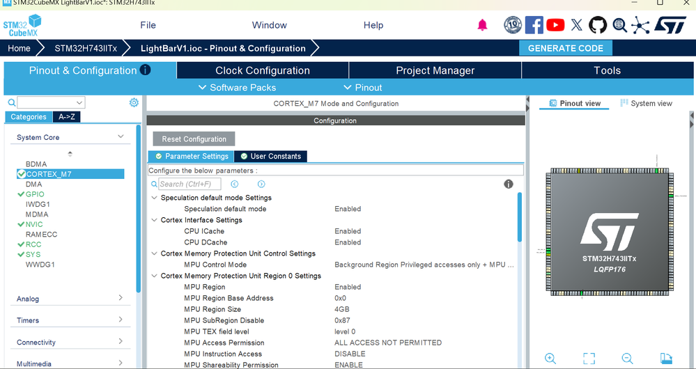This screenshot has width=696, height=369.
Task: Select NVIC in System Core list
Action: pyautogui.click(x=34, y=224)
